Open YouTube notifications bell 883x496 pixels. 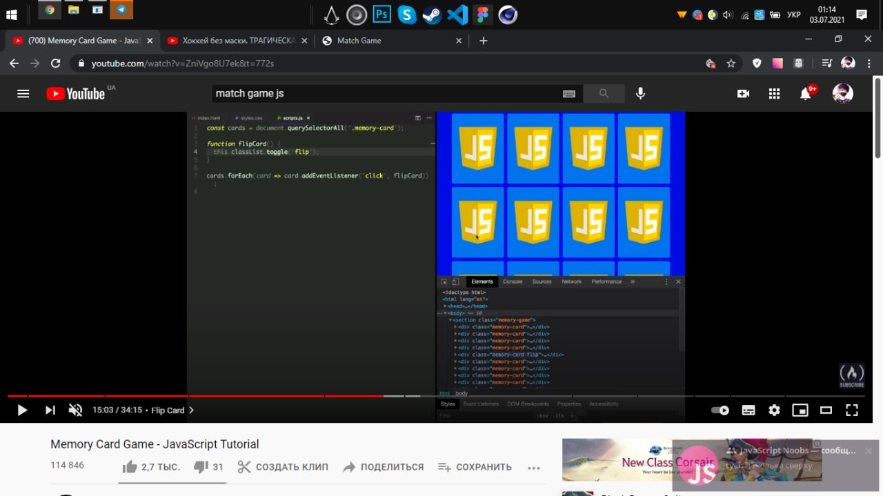point(806,93)
